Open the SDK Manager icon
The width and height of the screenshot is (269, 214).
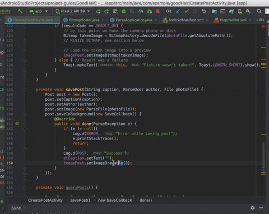[x=248, y=11]
